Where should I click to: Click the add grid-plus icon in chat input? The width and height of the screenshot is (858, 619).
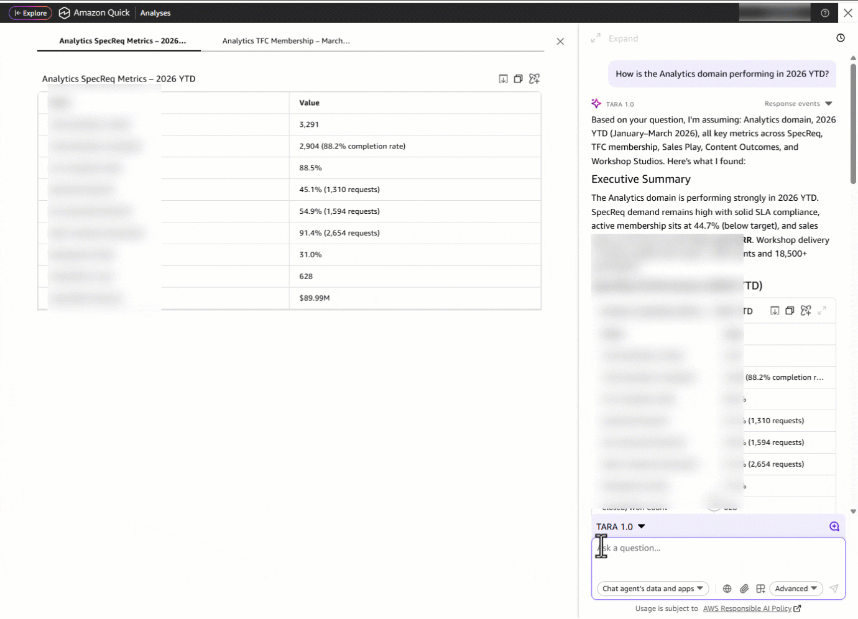coord(760,589)
